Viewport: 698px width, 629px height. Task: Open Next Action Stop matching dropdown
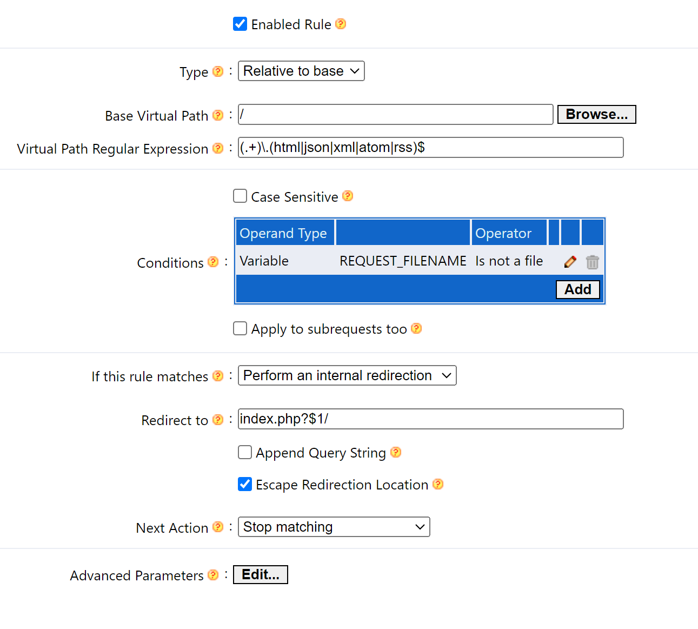334,527
